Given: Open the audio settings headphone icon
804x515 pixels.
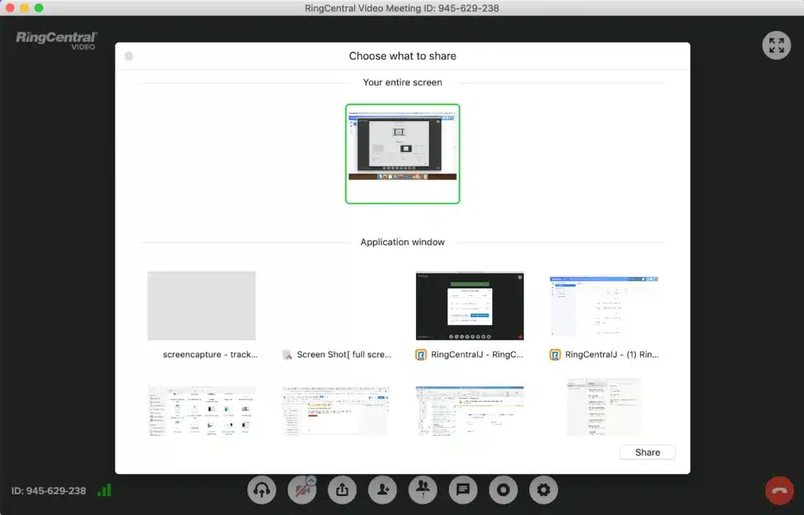Looking at the screenshot, I should point(262,490).
